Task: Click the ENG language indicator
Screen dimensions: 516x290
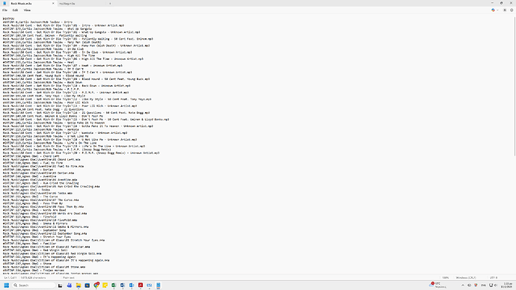Action: tap(483, 285)
